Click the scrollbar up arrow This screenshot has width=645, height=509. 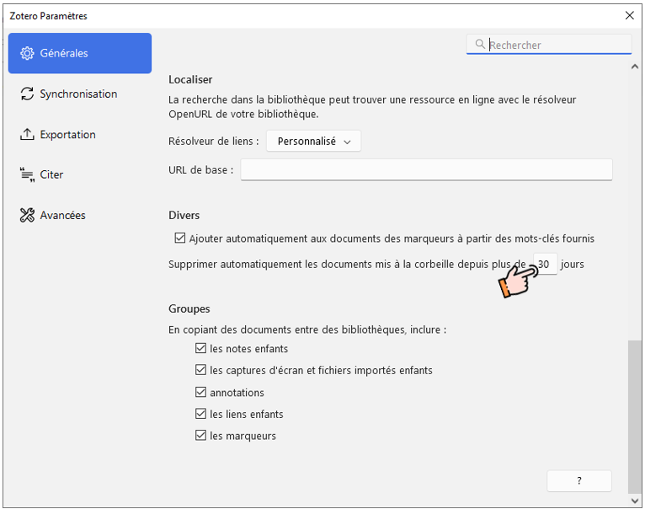coord(635,67)
